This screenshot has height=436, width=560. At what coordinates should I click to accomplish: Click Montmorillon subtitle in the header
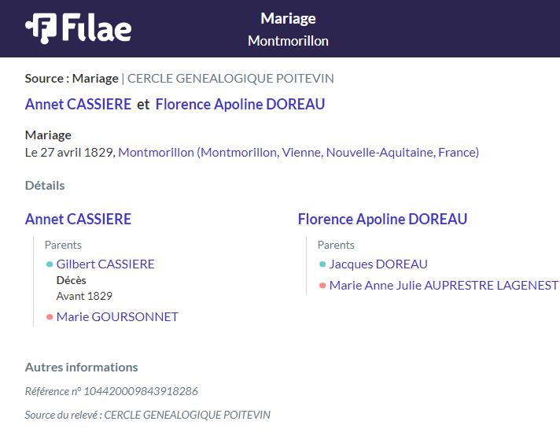click(288, 41)
